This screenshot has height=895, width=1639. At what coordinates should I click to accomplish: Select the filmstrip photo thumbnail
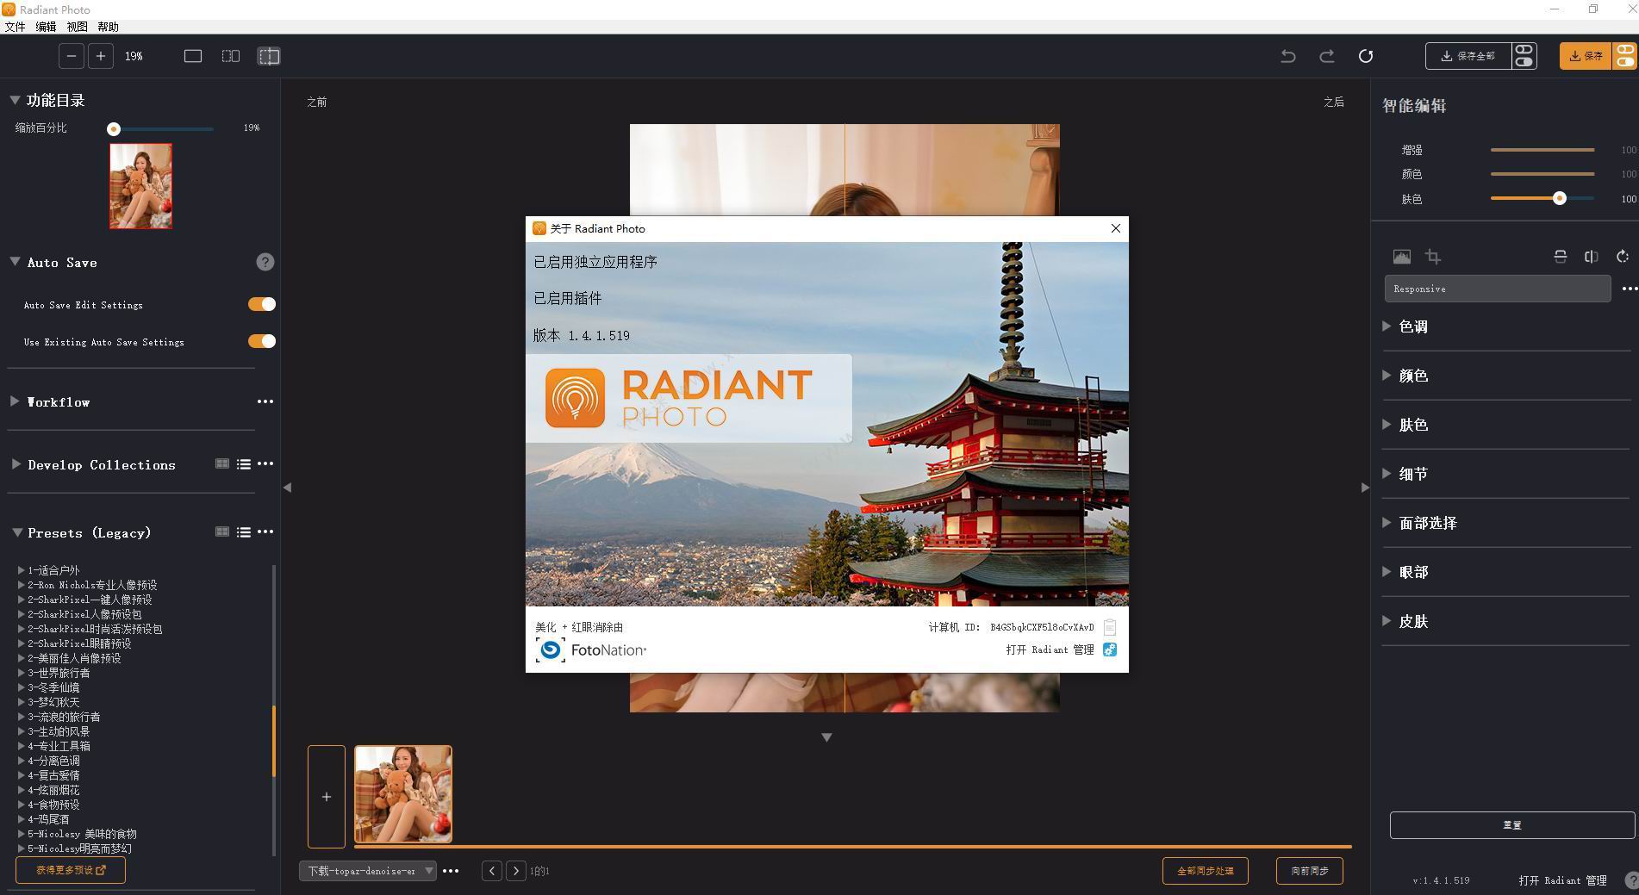403,794
